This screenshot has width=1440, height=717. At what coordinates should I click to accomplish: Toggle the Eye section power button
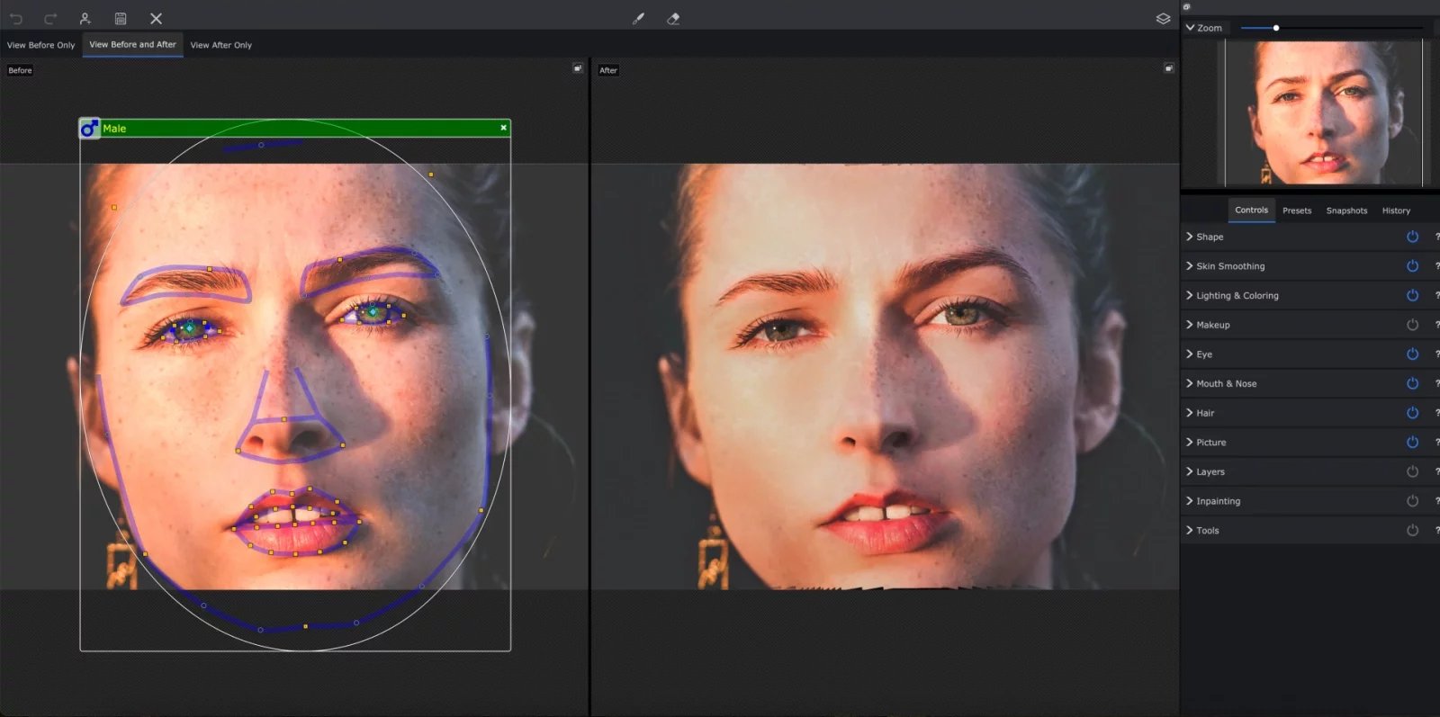1412,354
